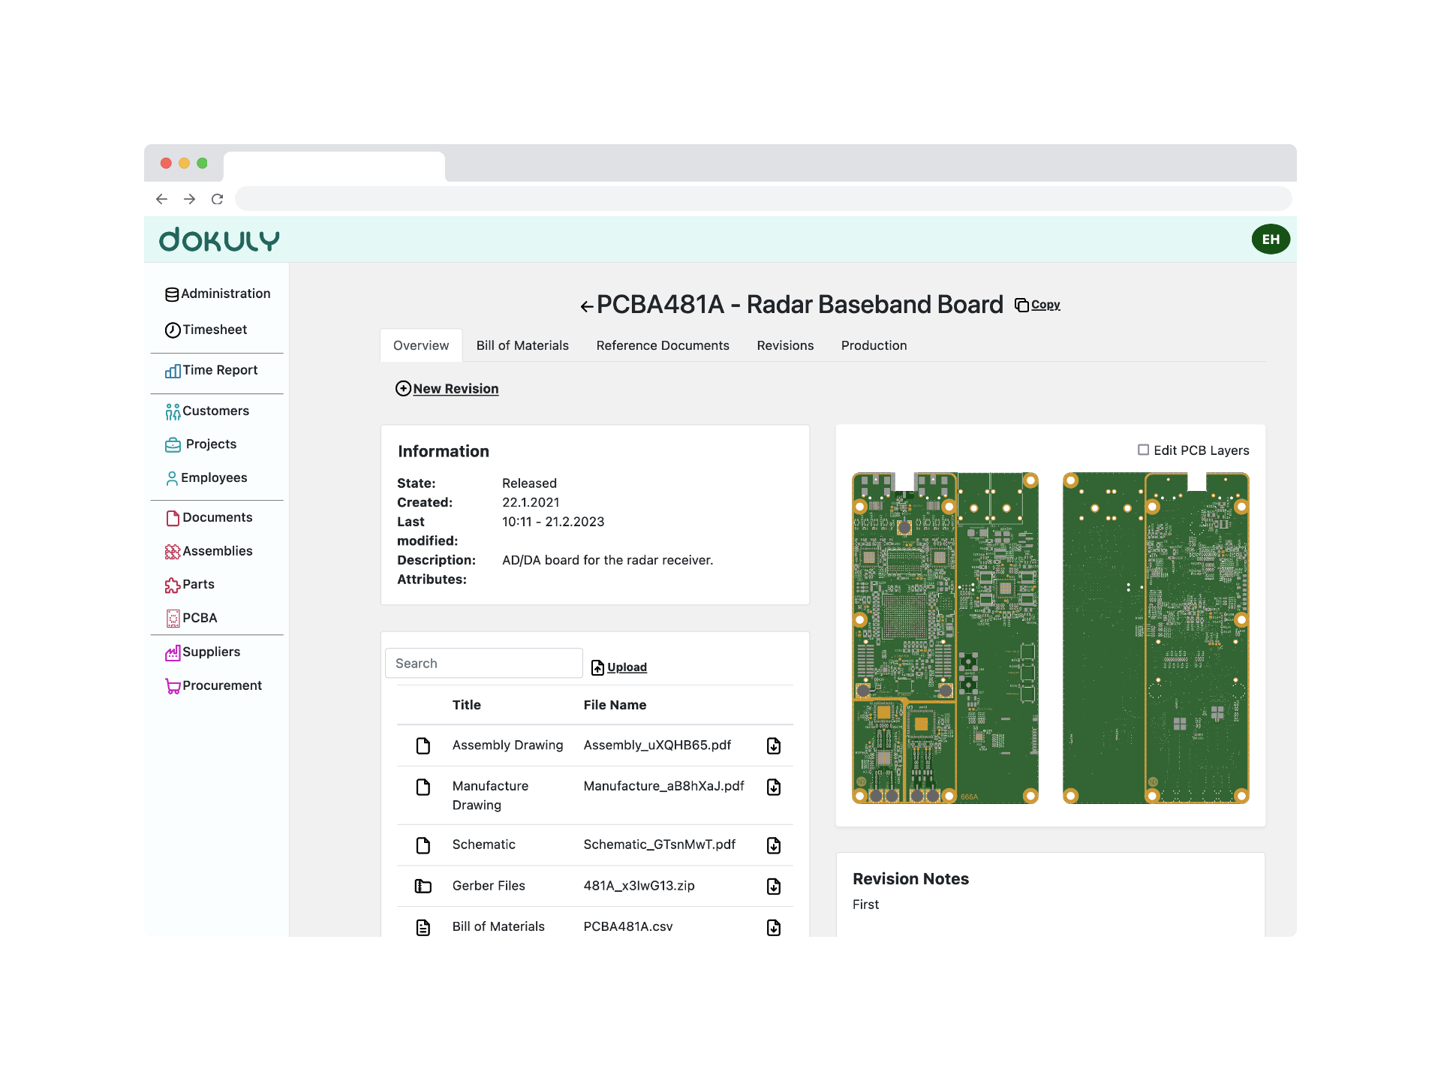Click the Upload button for files

[x=619, y=667]
